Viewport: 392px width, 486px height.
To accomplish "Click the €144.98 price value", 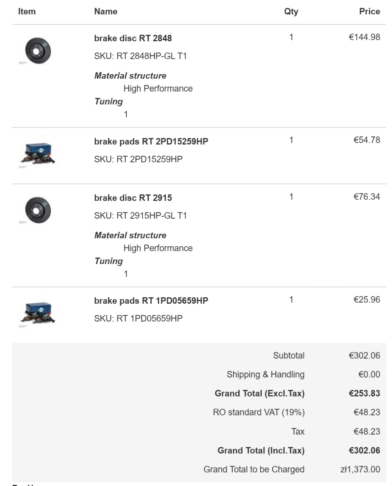I will click(364, 38).
